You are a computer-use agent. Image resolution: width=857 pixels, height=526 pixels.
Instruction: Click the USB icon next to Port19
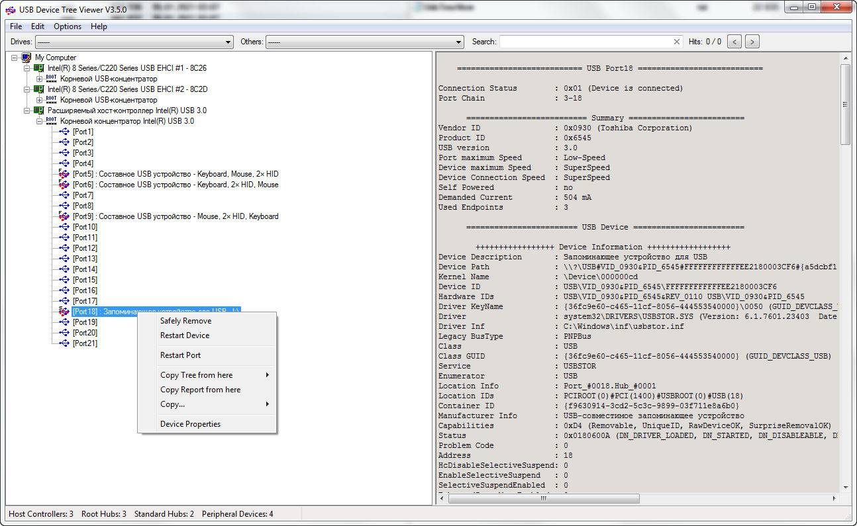(x=64, y=322)
